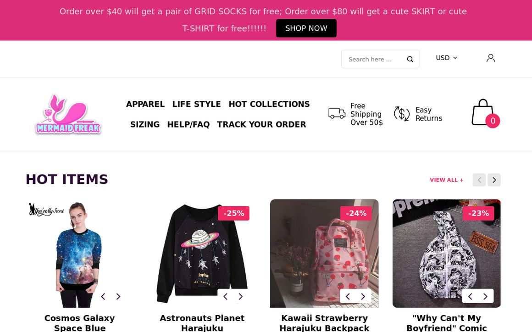The height and width of the screenshot is (332, 532).
Task: Open the TRACK YOUR ORDER page
Action: 261,124
